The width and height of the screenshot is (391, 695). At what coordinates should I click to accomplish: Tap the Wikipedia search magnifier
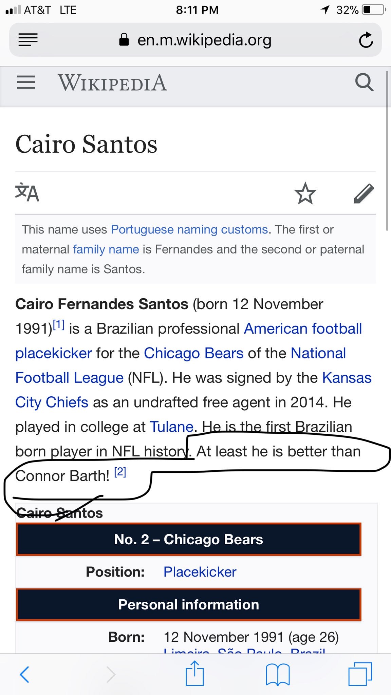(x=364, y=82)
